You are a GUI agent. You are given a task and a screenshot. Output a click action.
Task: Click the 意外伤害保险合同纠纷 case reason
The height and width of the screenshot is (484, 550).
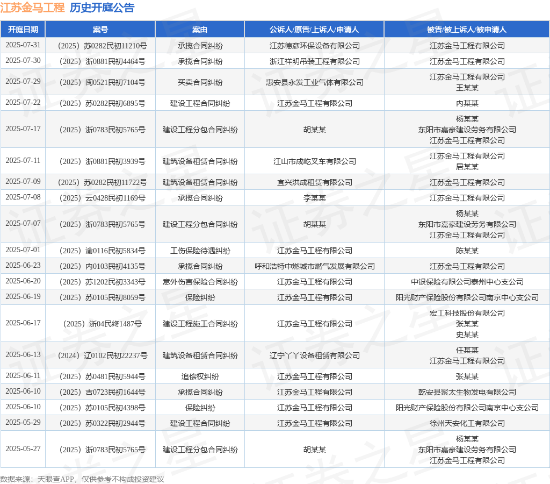click(200, 282)
